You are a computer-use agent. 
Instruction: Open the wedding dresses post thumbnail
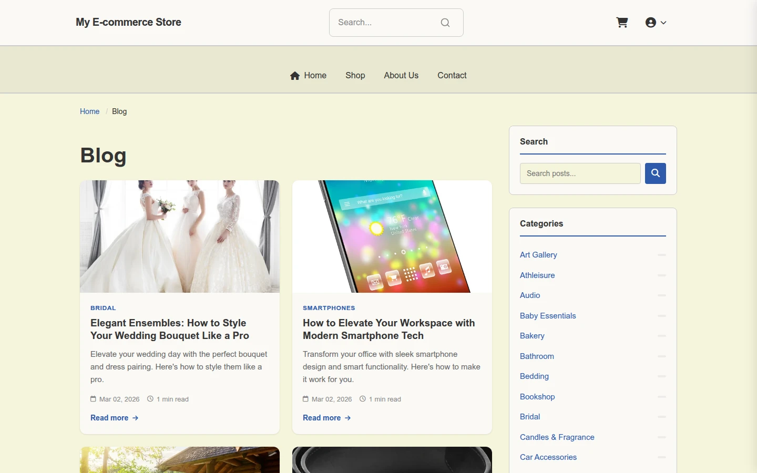coord(180,236)
